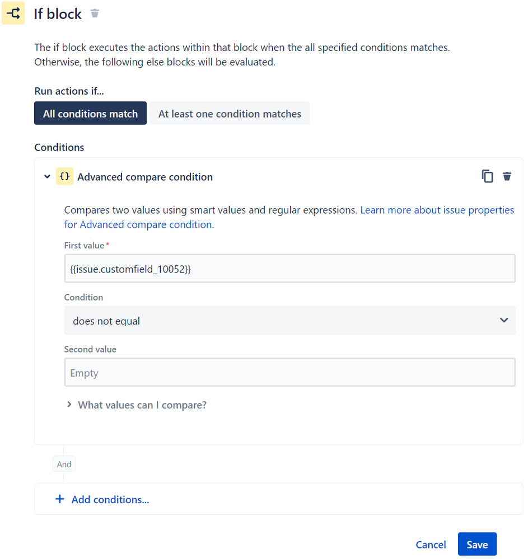Screen dimensions: 528x559
Task: Delete the Advanced compare condition
Action: 507,176
